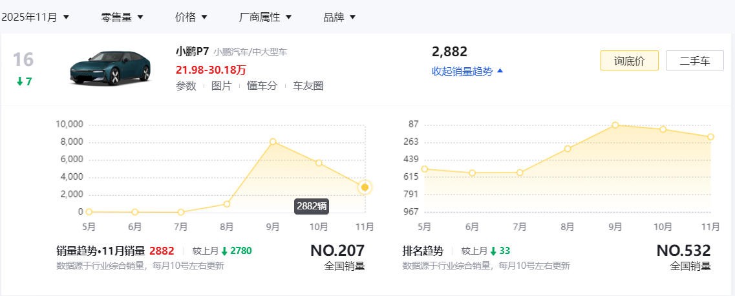Click the 小鹏P7 car thumbnail image
Viewport: 735px width, 296px height.
click(x=110, y=68)
